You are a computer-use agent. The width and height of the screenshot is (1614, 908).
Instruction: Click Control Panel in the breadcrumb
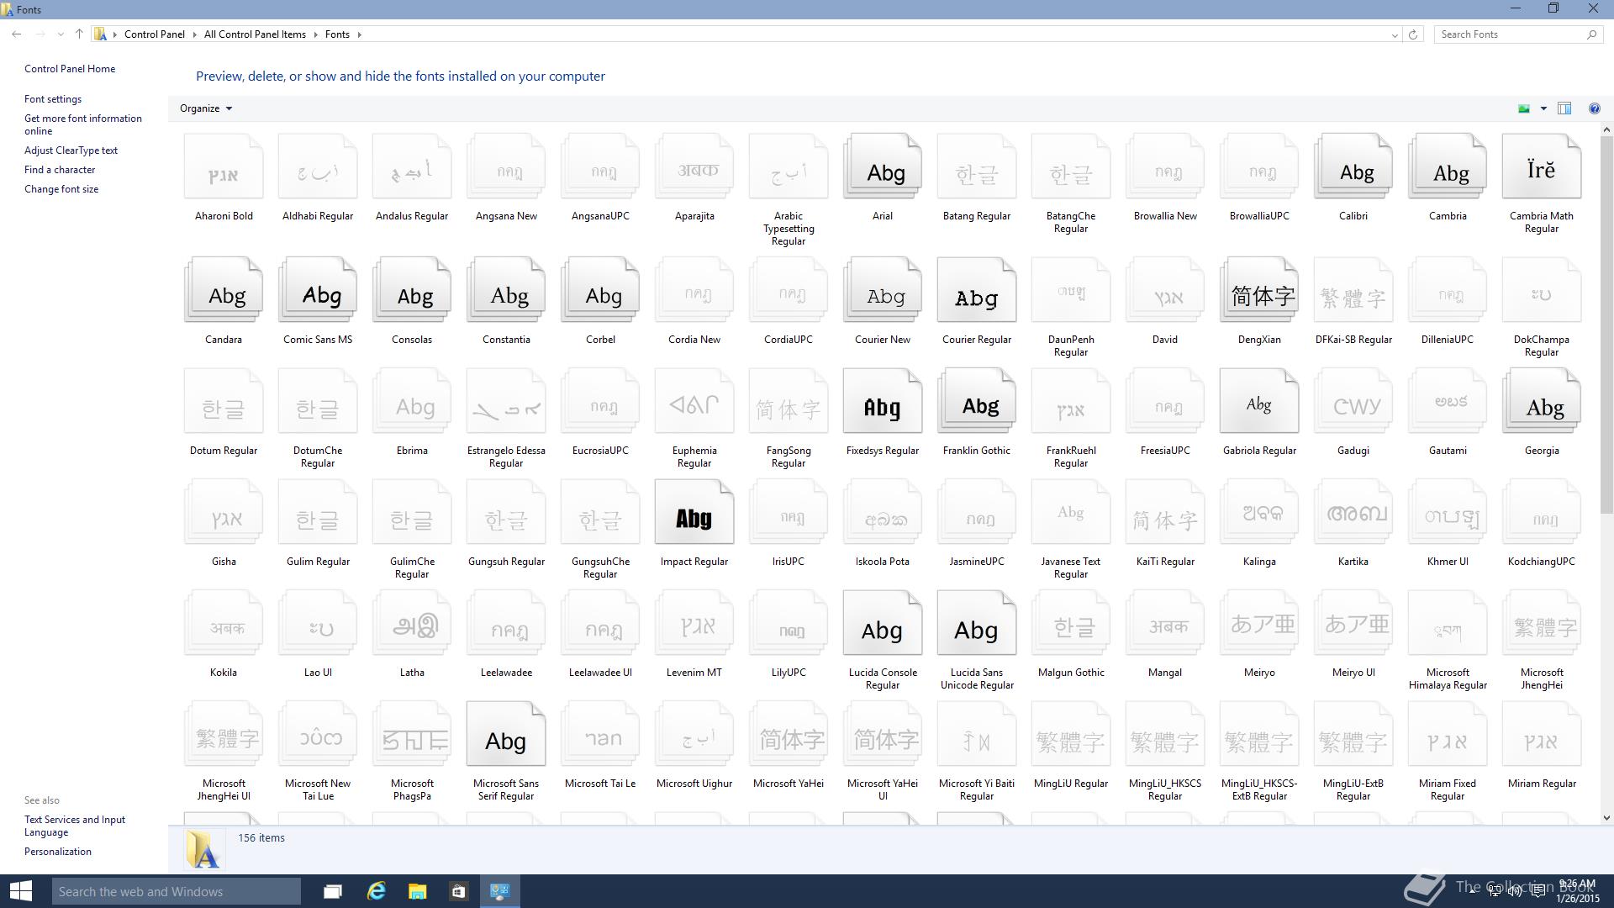click(155, 34)
